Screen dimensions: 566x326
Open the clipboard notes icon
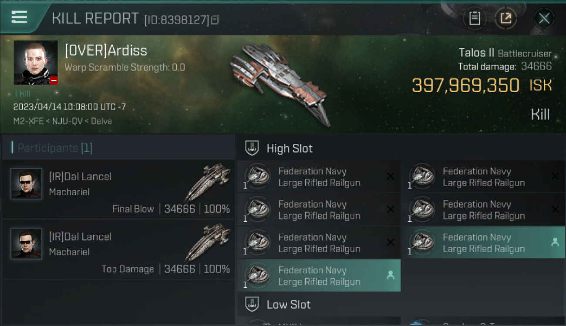tap(474, 18)
